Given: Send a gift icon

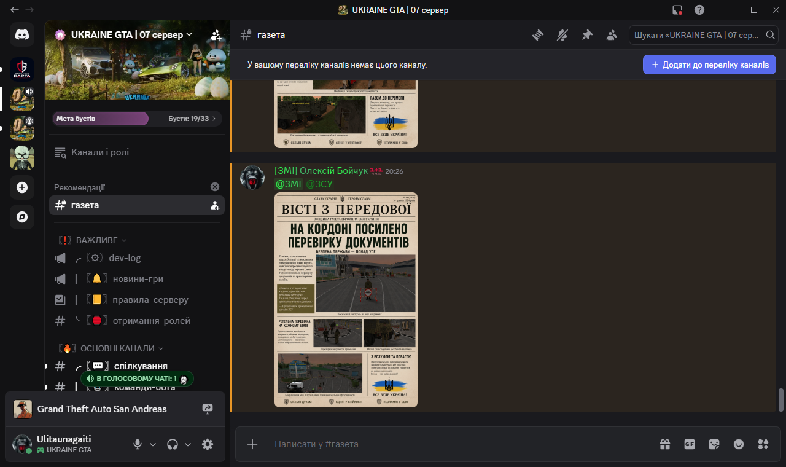Looking at the screenshot, I should pos(664,444).
